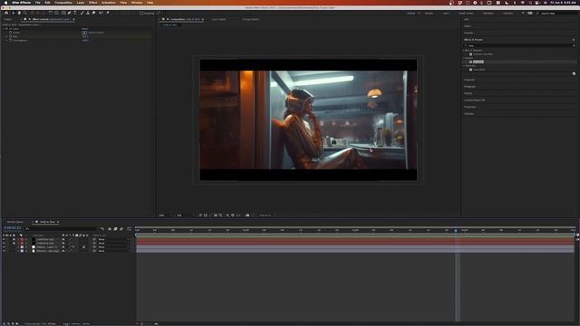Screen dimensions: 580x326
Task: Select the Rectangle shape tool
Action: (63, 13)
